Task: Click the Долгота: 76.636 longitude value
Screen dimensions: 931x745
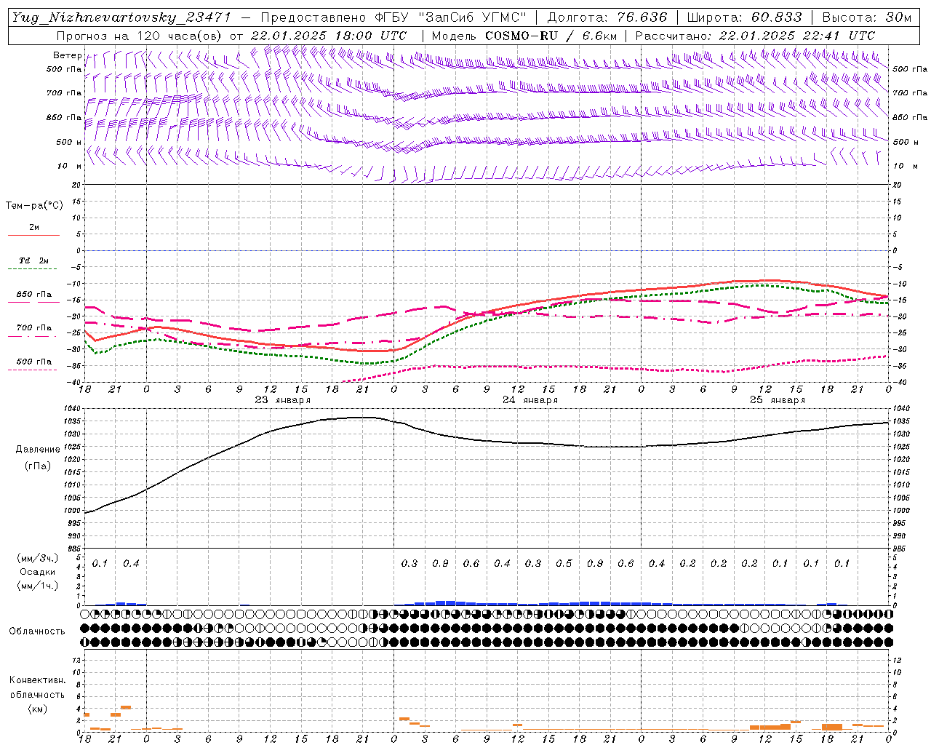Action: point(607,17)
